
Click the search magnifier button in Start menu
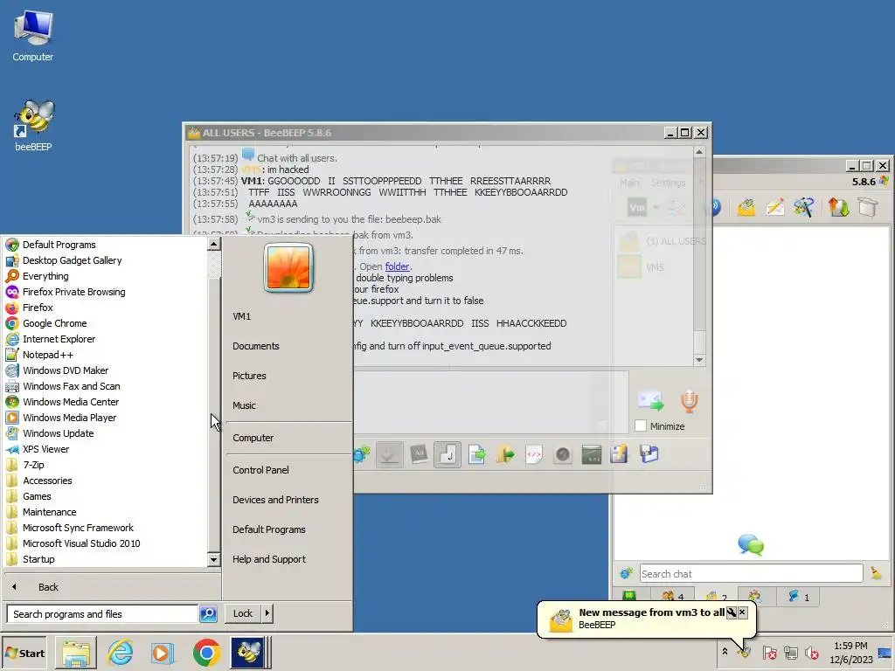coord(208,614)
